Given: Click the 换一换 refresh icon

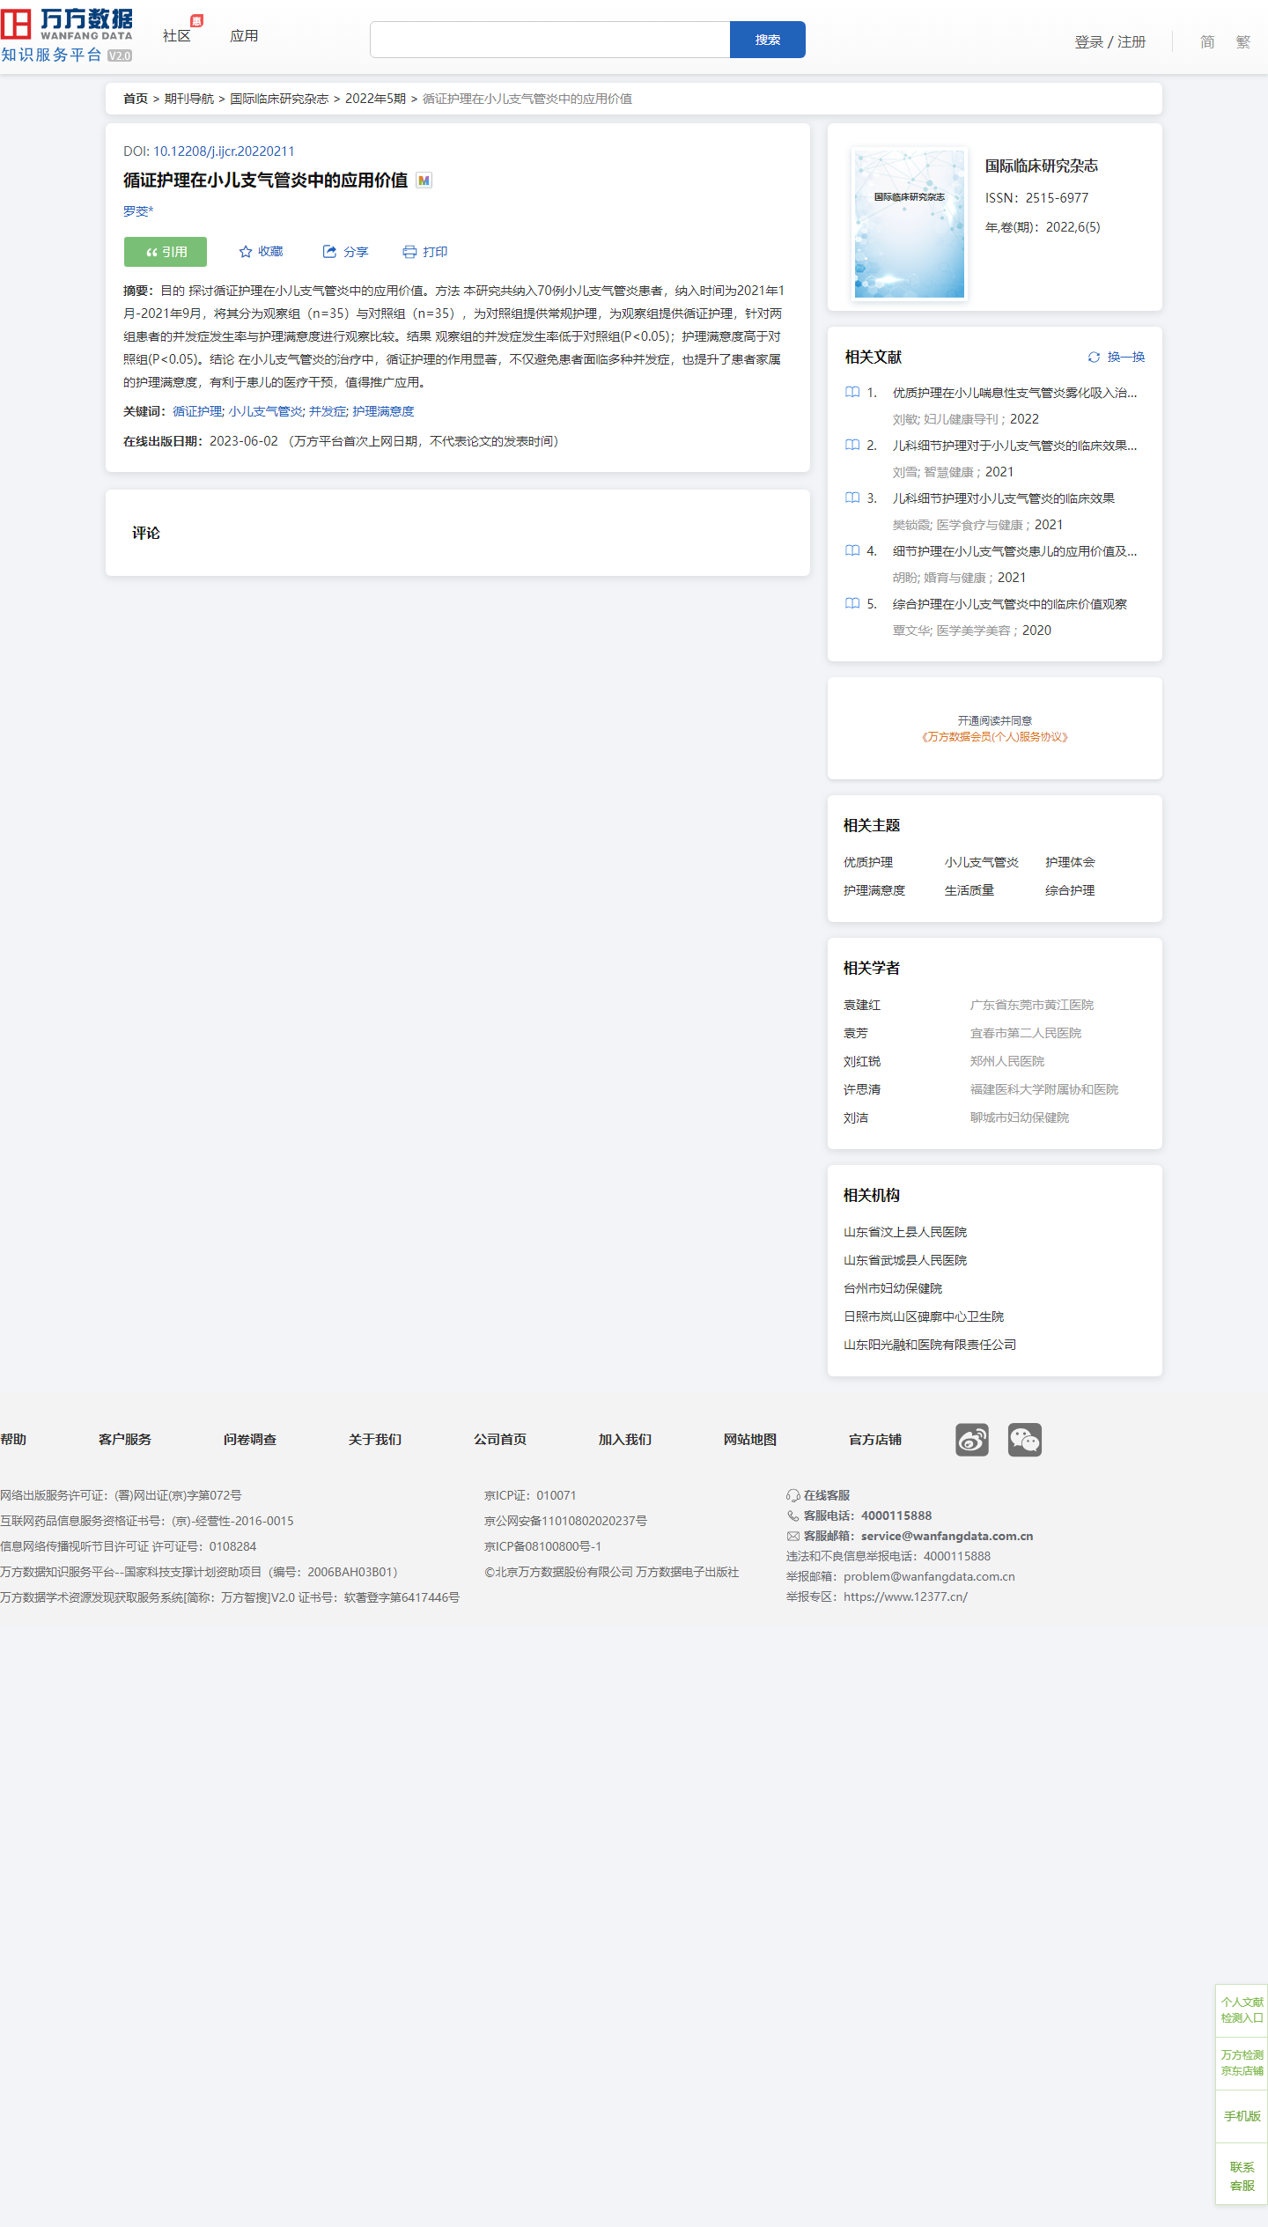Looking at the screenshot, I should click(1094, 358).
